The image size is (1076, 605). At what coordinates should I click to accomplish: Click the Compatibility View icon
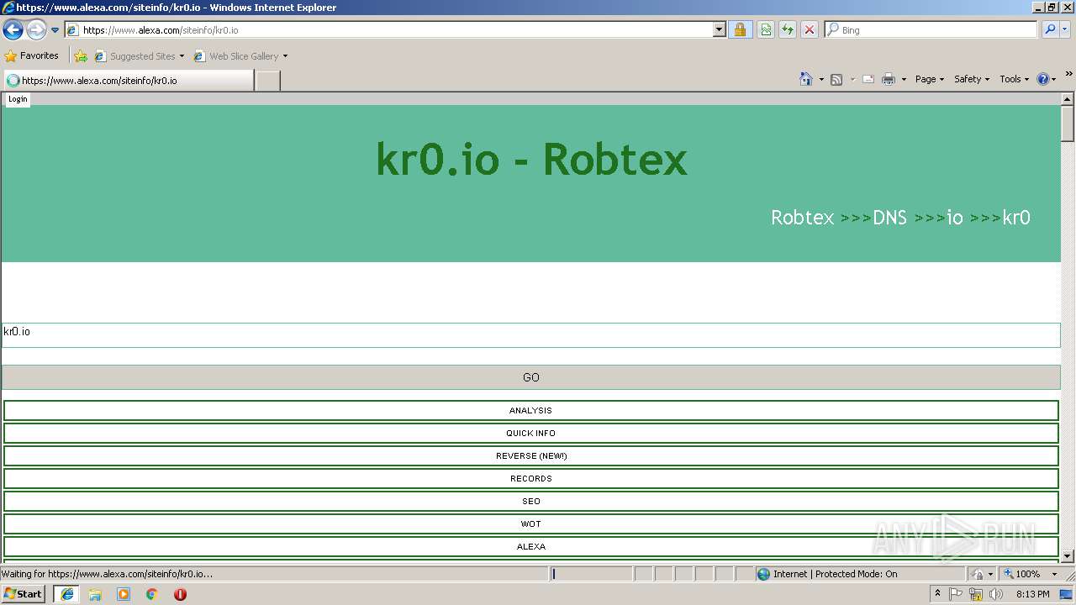766,30
